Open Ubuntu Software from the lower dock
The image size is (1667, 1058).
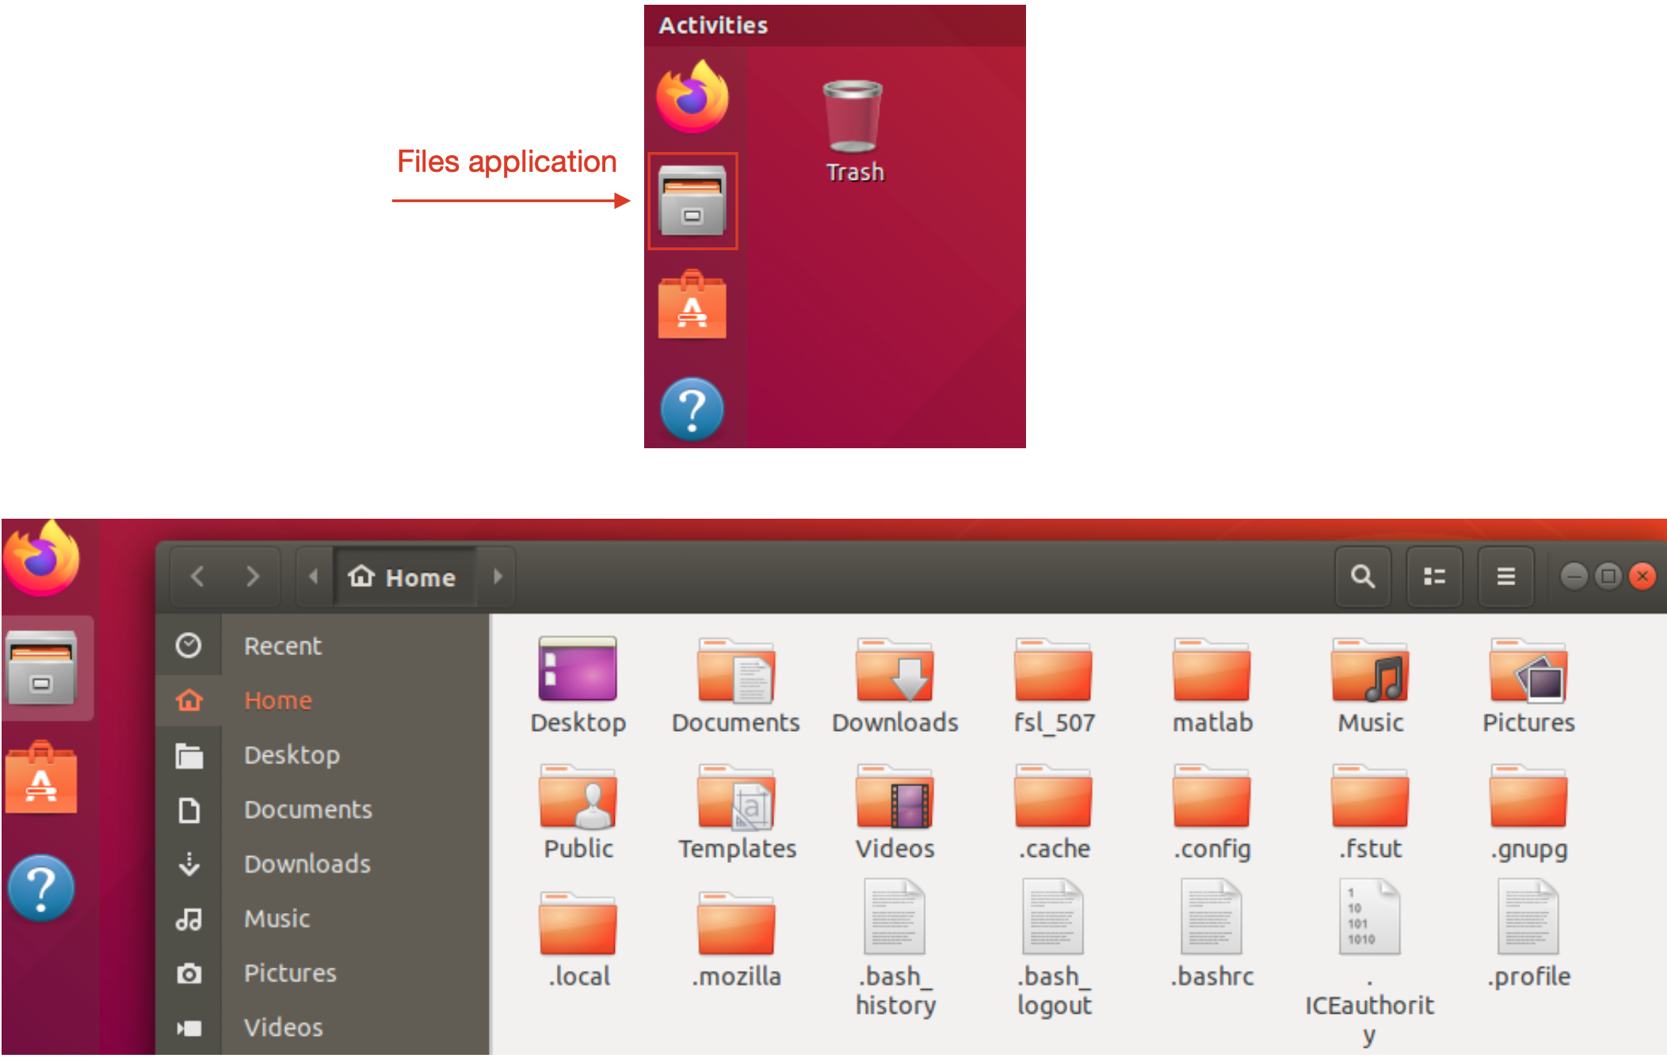click(41, 779)
